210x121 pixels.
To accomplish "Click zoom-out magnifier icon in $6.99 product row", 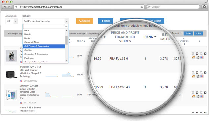I will [x=193, y=54].
